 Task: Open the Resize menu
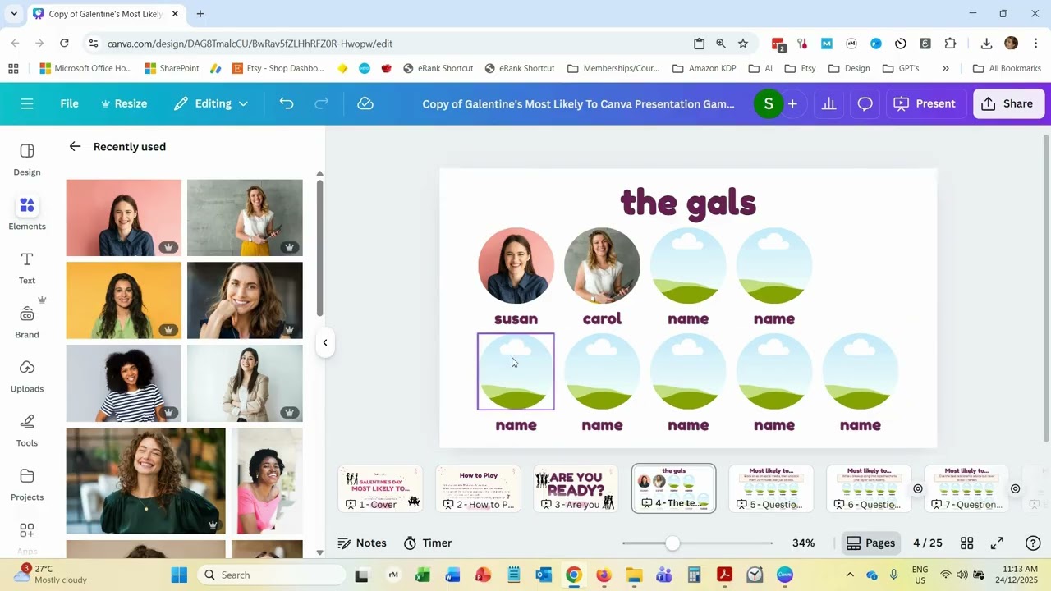coord(124,103)
